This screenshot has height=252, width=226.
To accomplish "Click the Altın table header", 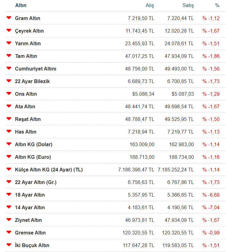I will (21, 6).
